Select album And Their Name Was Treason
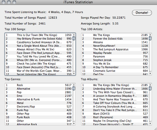This screenshot has height=130, width=157. 115,99
